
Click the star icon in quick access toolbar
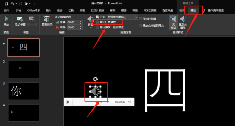(26, 4)
